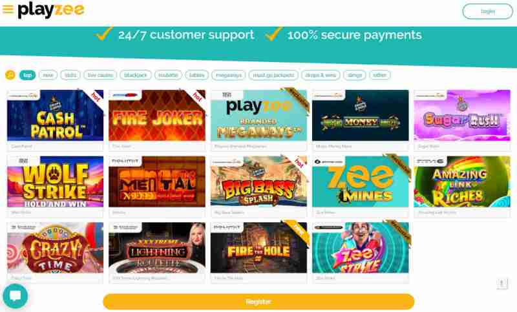Screen dimensions: 517x312
Task: Click the login button
Action: [x=488, y=12]
